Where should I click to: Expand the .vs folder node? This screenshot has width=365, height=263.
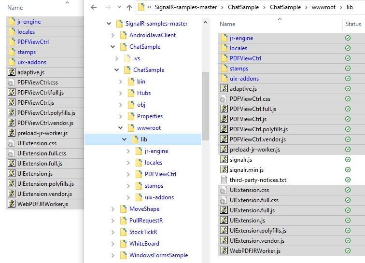click(x=117, y=58)
